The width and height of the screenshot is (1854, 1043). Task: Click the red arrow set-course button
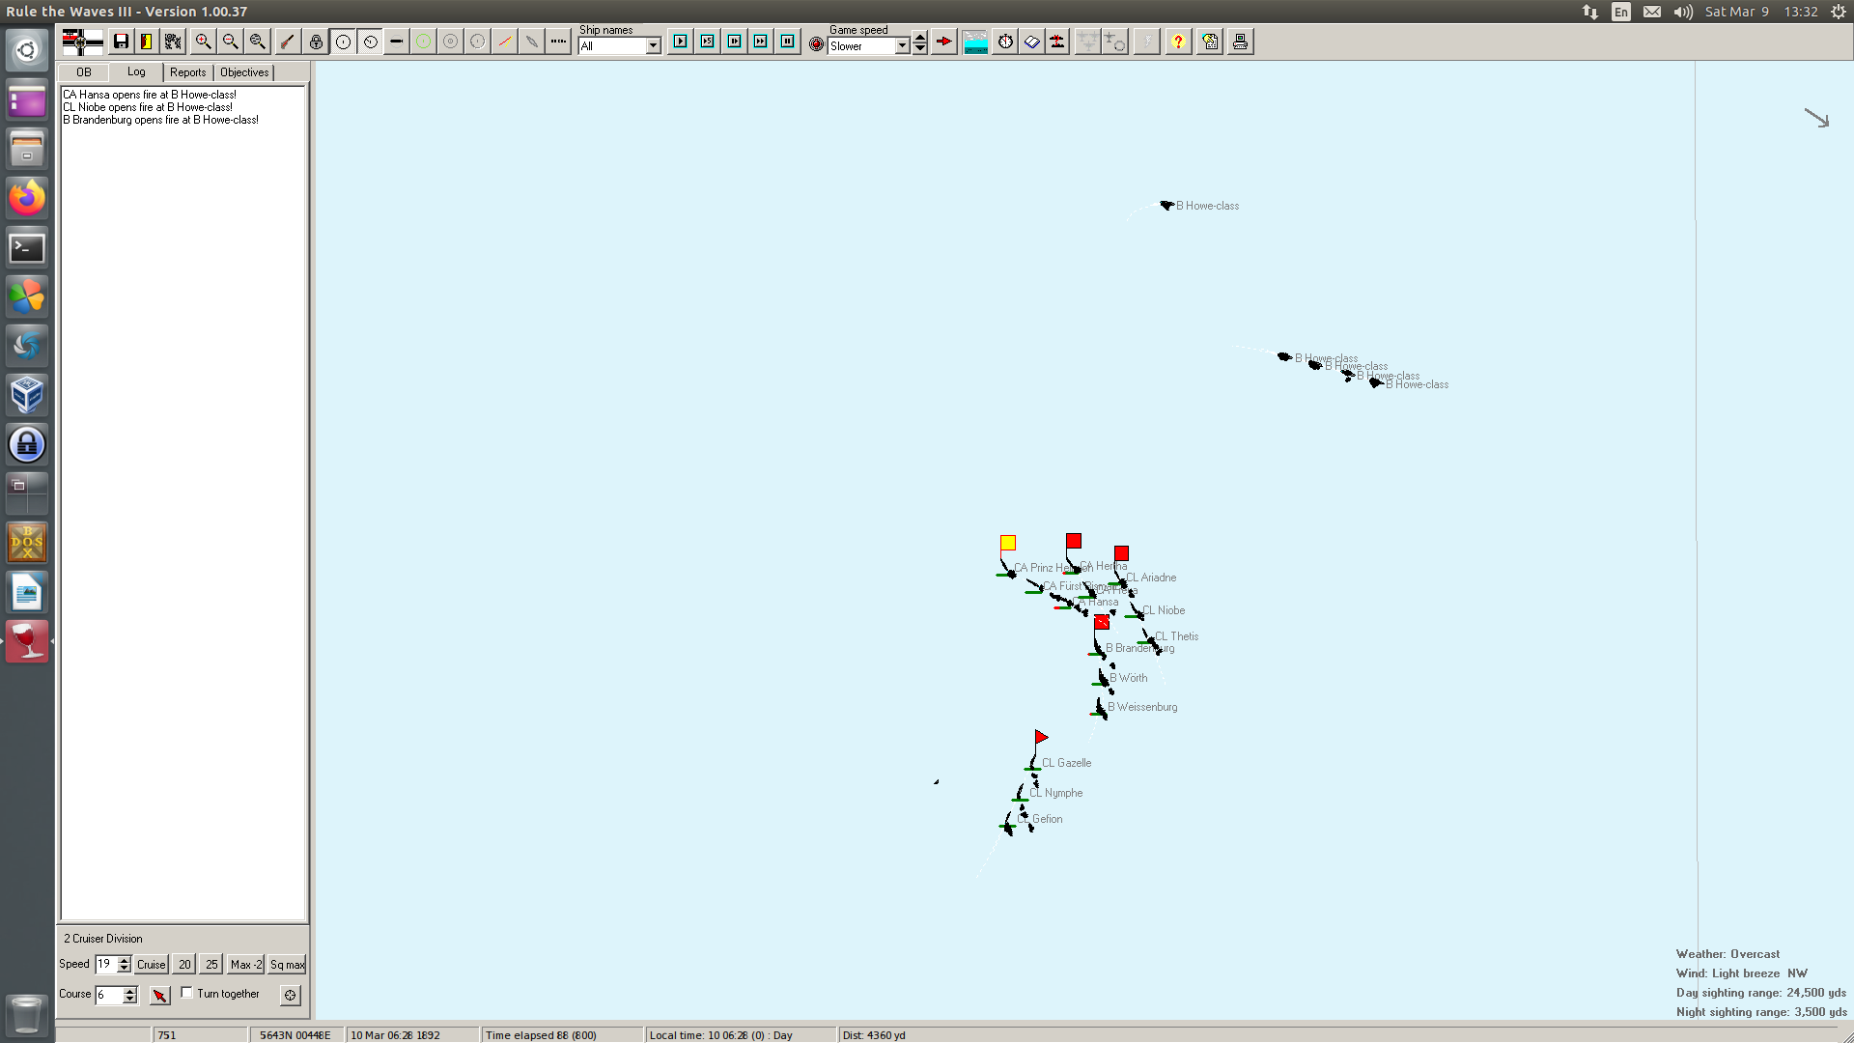(160, 995)
